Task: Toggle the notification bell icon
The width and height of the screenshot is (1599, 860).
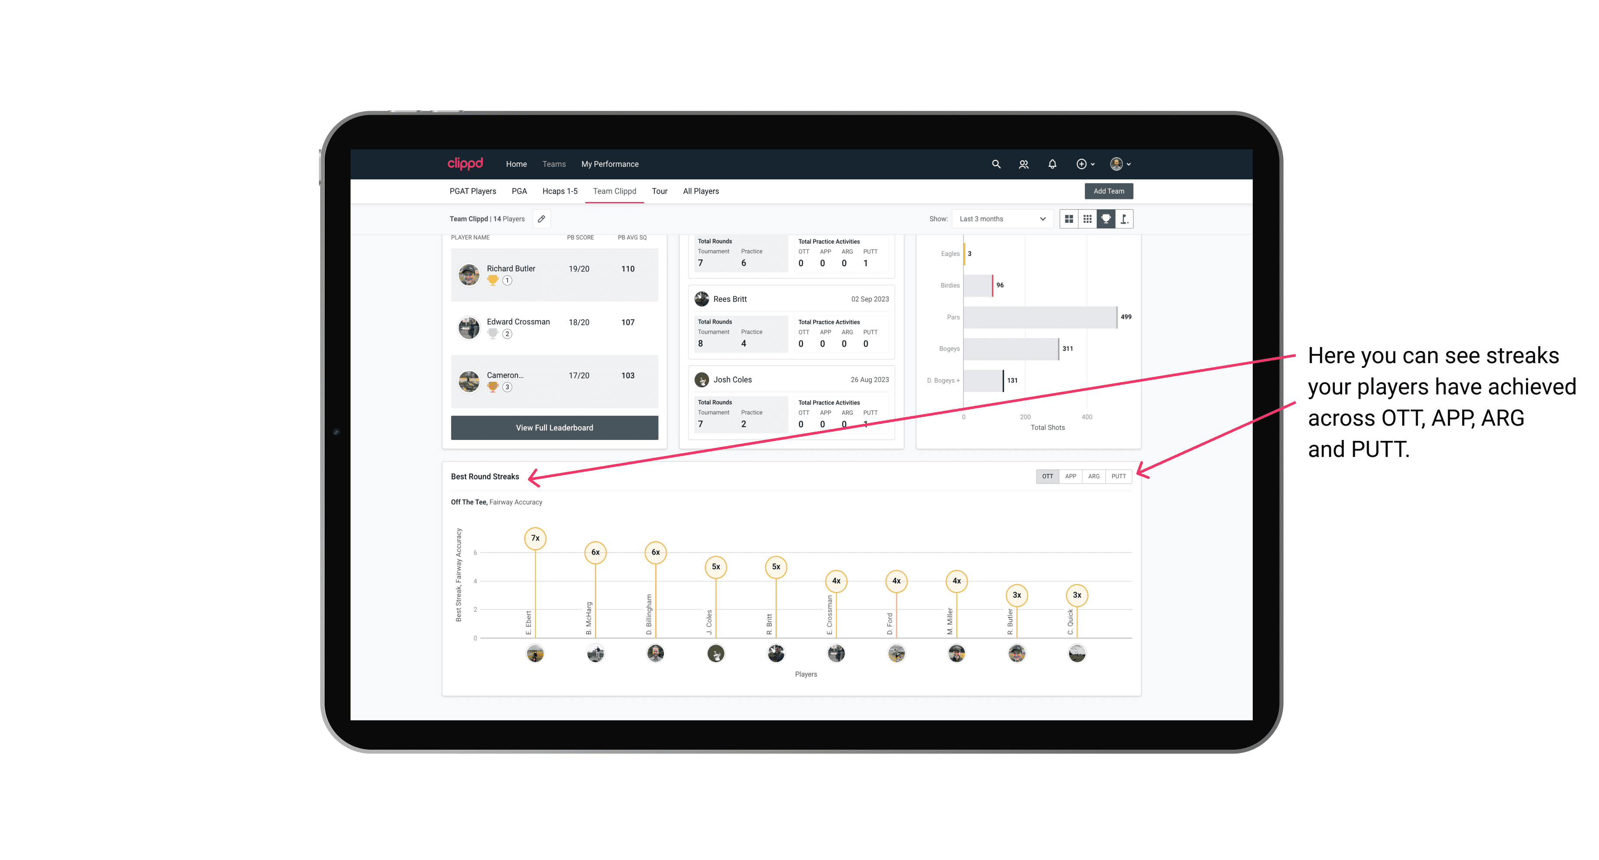Action: 1049,164
